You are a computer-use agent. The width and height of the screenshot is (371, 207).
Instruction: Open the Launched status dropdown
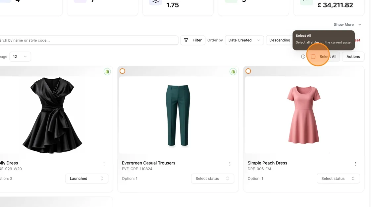tap(86, 179)
